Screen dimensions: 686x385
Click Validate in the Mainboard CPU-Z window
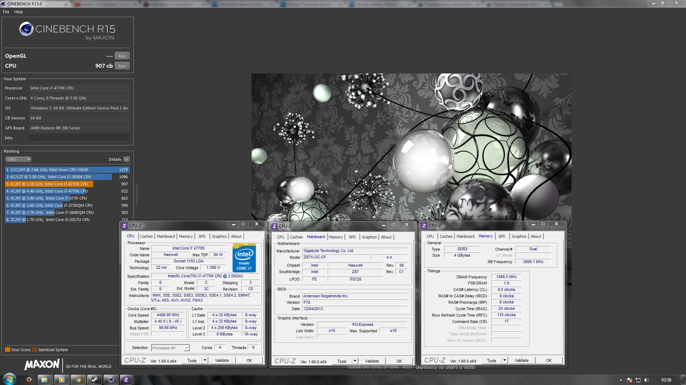pos(372,361)
